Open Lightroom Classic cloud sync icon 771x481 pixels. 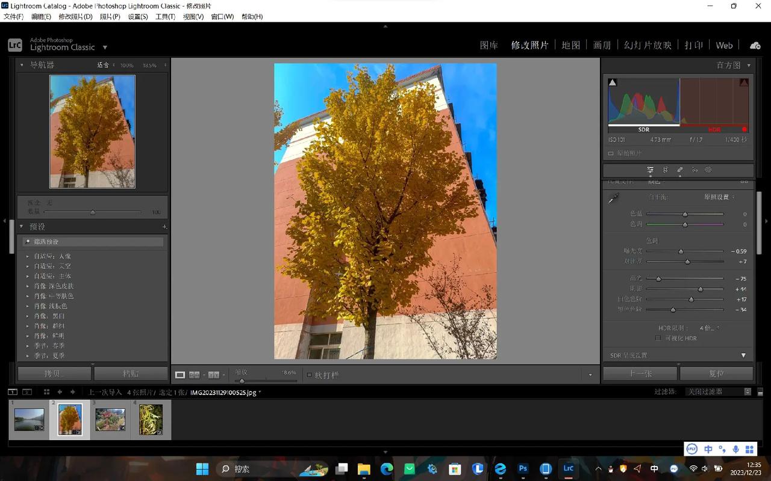tap(755, 44)
